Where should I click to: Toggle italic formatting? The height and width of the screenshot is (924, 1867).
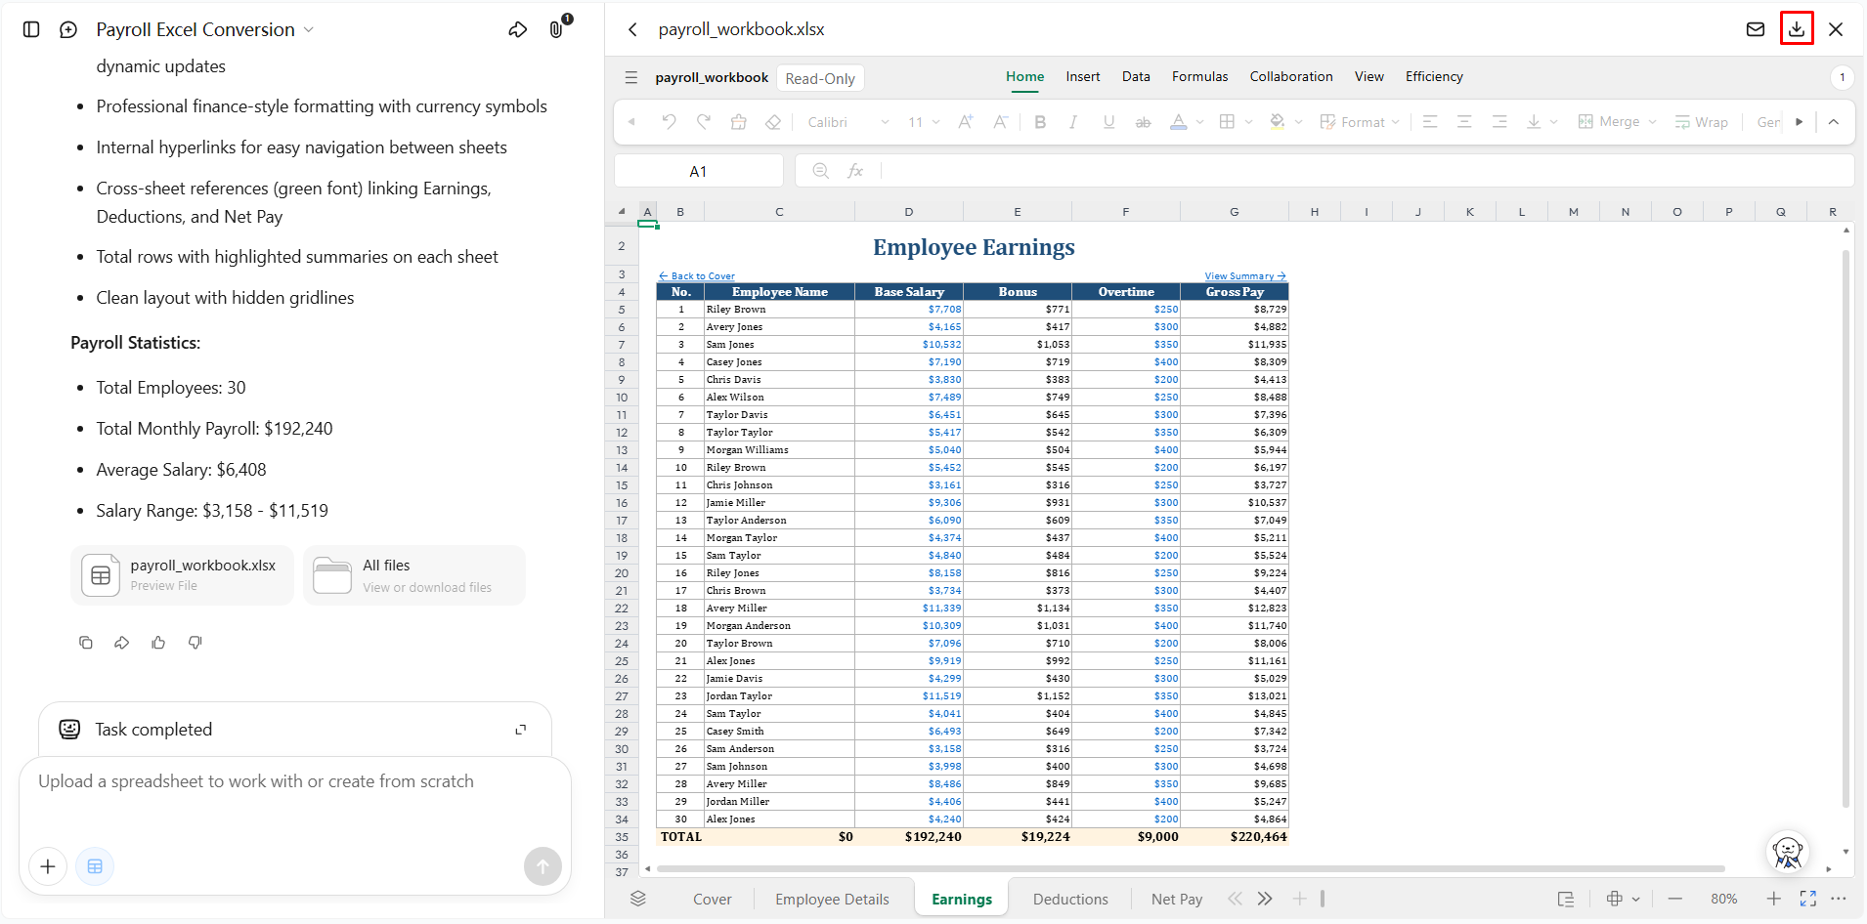click(x=1073, y=122)
